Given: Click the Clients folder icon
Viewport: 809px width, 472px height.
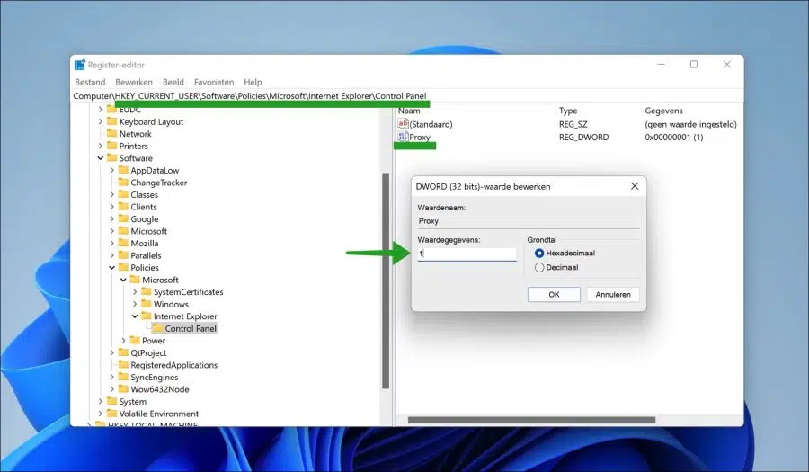Looking at the screenshot, I should [123, 207].
